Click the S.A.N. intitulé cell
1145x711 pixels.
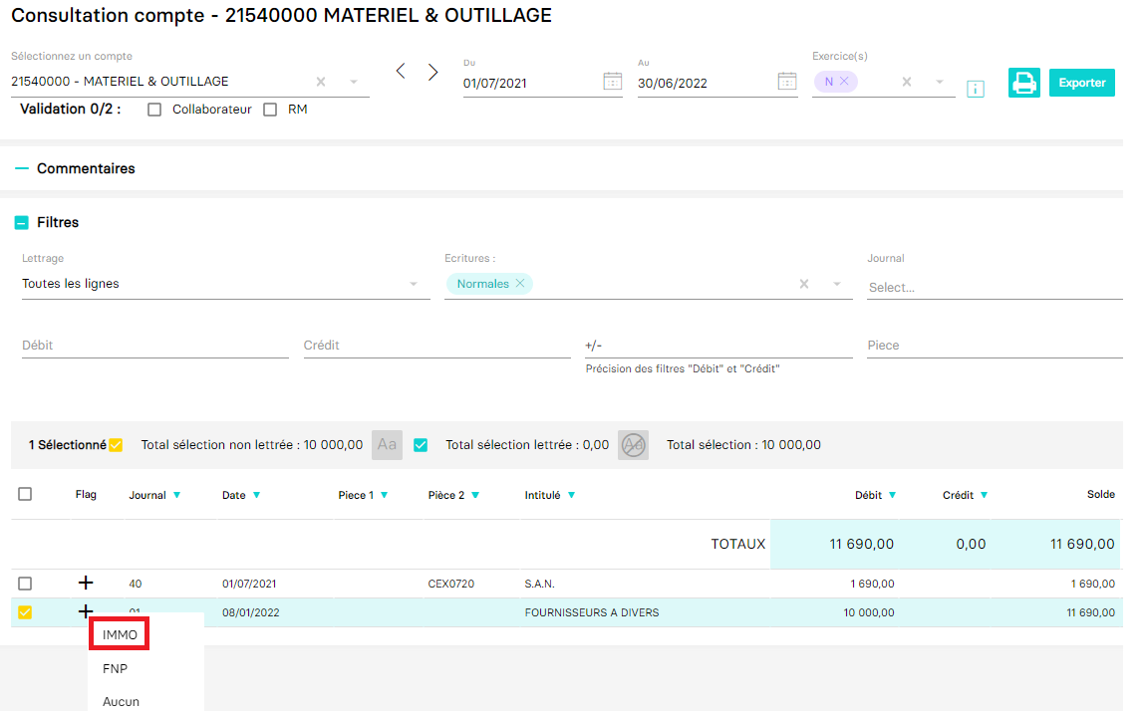click(x=540, y=584)
